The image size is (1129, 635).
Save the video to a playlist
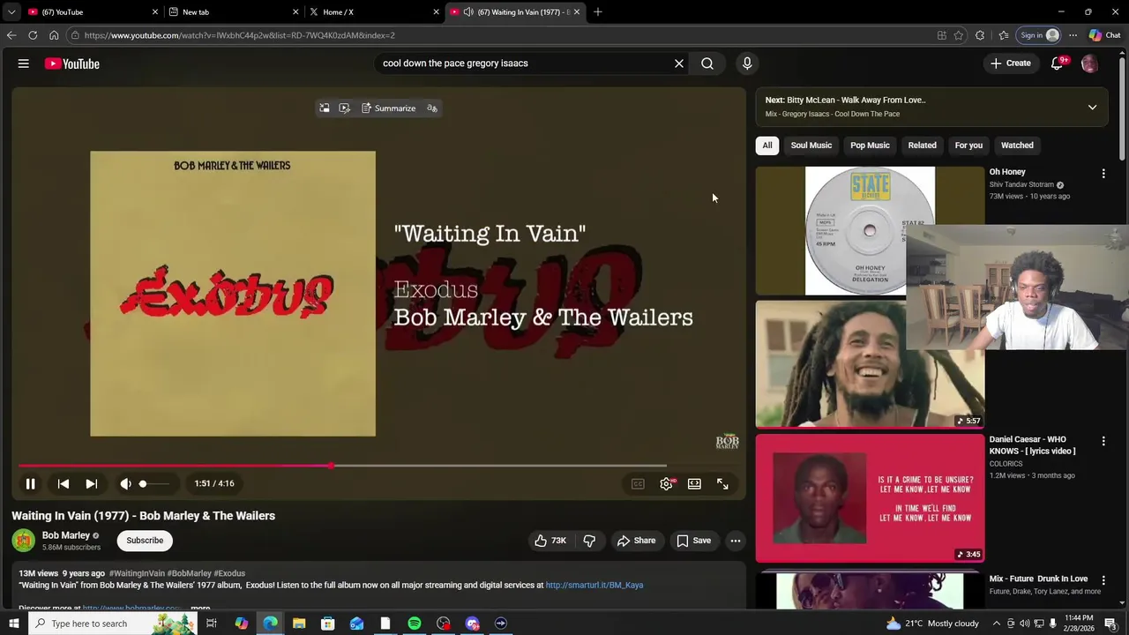693,541
